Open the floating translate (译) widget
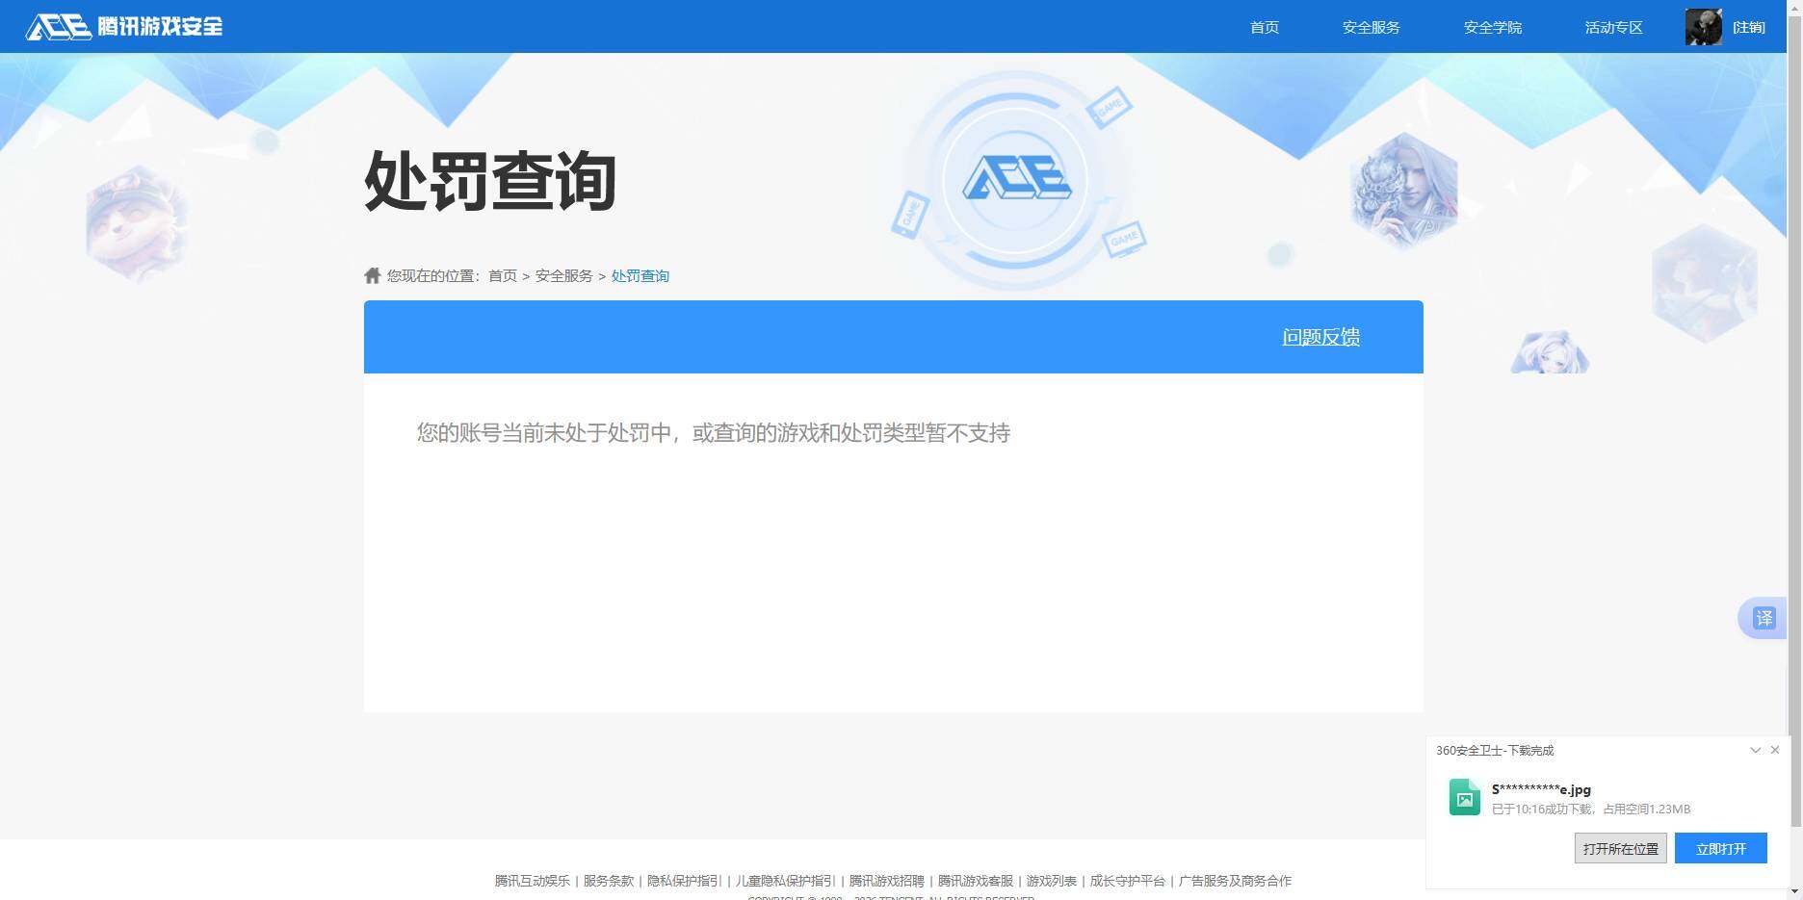Viewport: 1803px width, 900px height. point(1763,618)
